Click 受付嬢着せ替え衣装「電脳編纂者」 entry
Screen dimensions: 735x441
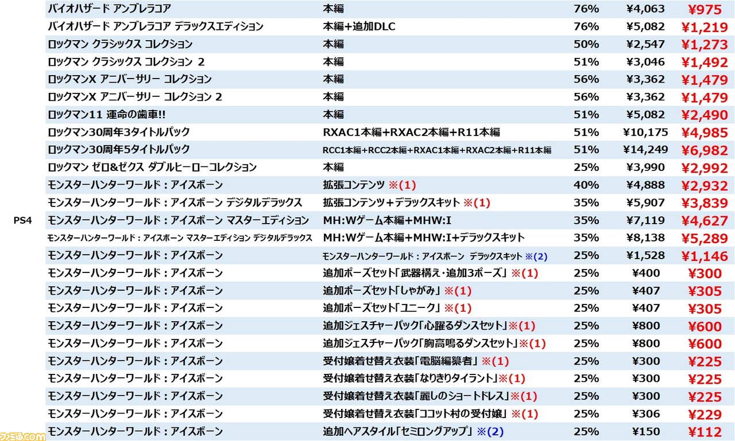coord(416,361)
